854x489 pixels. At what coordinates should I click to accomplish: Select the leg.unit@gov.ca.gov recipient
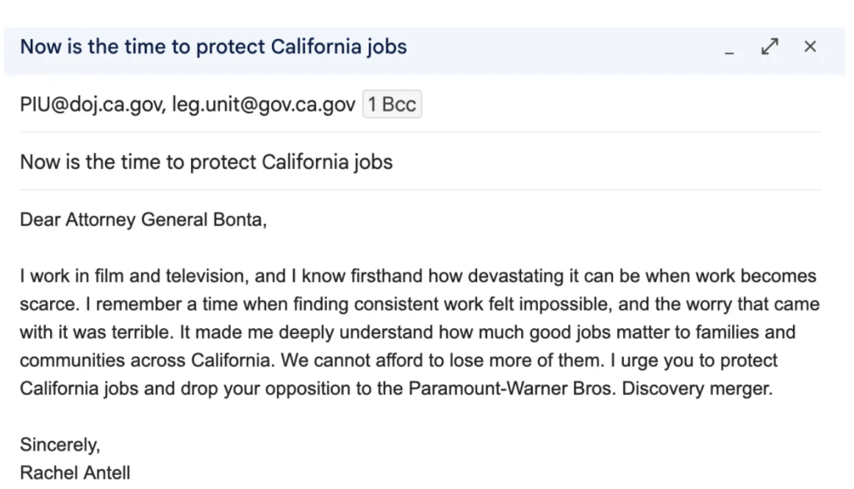tap(264, 104)
